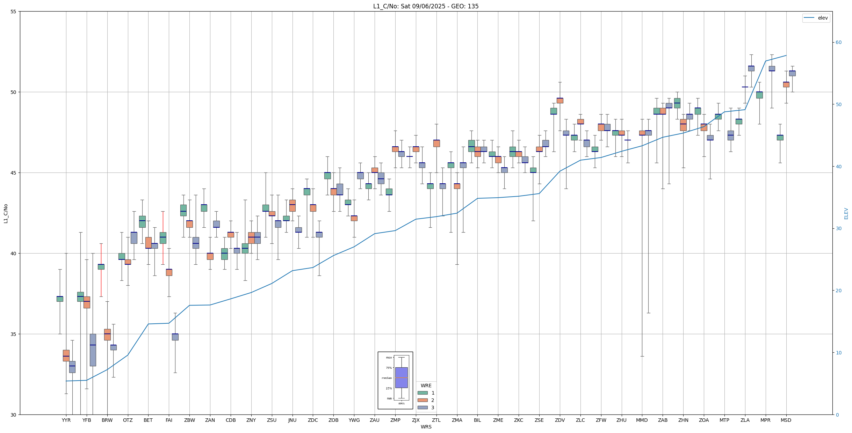
Task: Click the FAI station tick label
Action: 169,420
